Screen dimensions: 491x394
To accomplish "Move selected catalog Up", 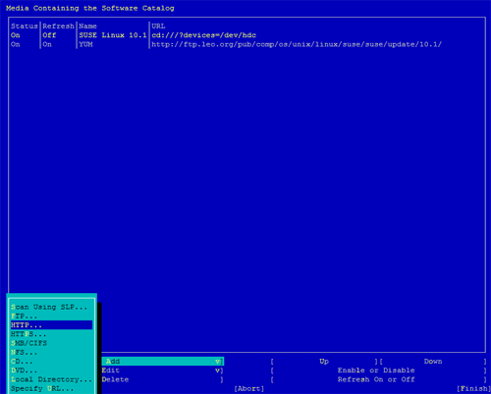I will (x=324, y=362).
